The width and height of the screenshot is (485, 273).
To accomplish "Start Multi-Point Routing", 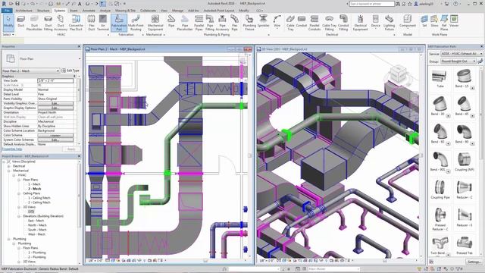I will coord(136,23).
